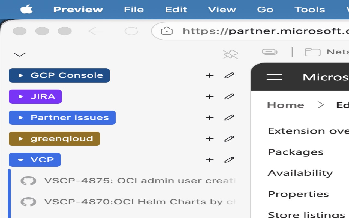Open the Properties section
Screen dimensions: 349x218
pyautogui.click(x=298, y=194)
